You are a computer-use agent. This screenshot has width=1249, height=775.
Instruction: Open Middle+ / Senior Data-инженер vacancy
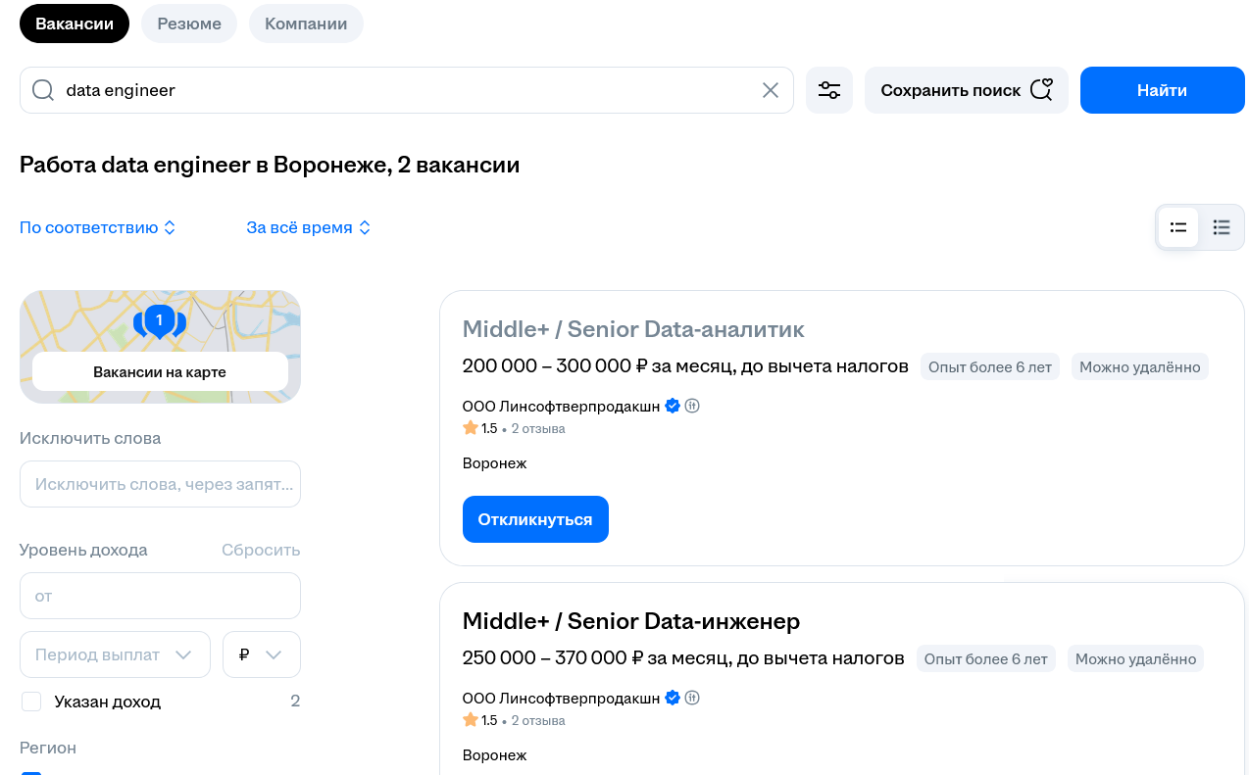pyautogui.click(x=631, y=621)
